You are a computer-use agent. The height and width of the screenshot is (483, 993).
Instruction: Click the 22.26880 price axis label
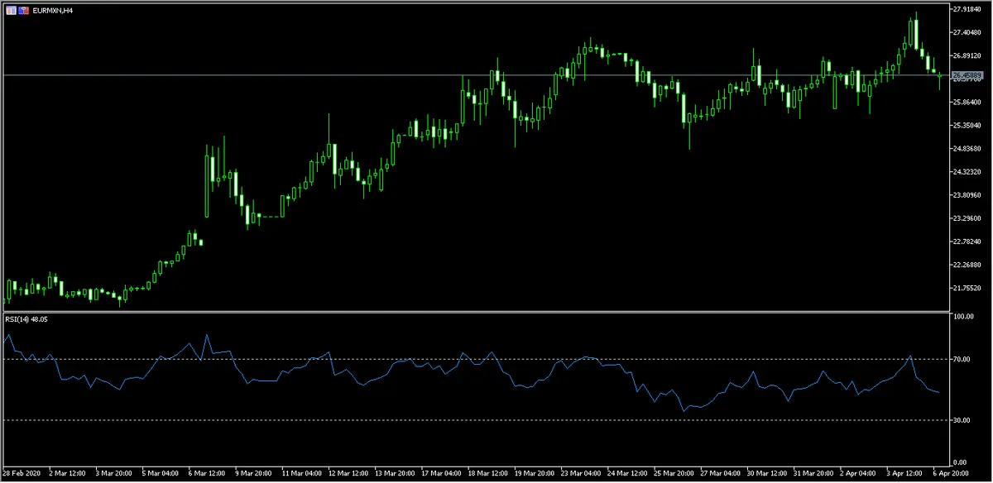pos(967,265)
